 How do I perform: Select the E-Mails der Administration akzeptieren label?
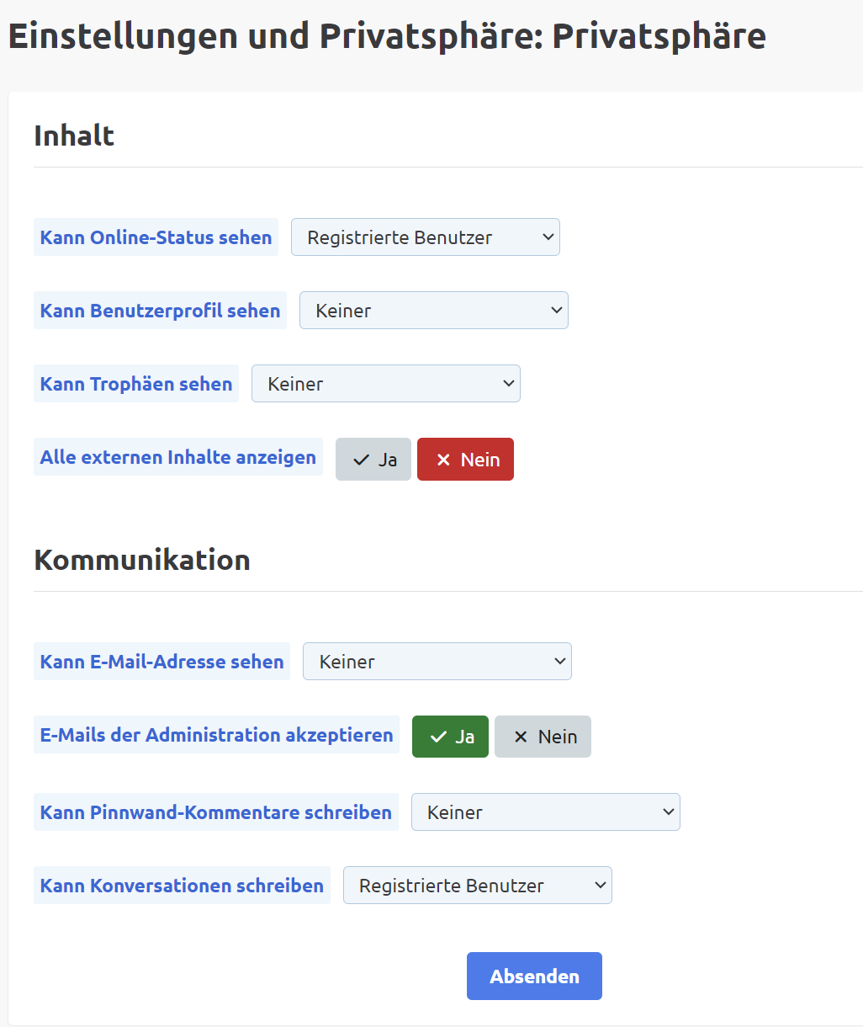216,735
